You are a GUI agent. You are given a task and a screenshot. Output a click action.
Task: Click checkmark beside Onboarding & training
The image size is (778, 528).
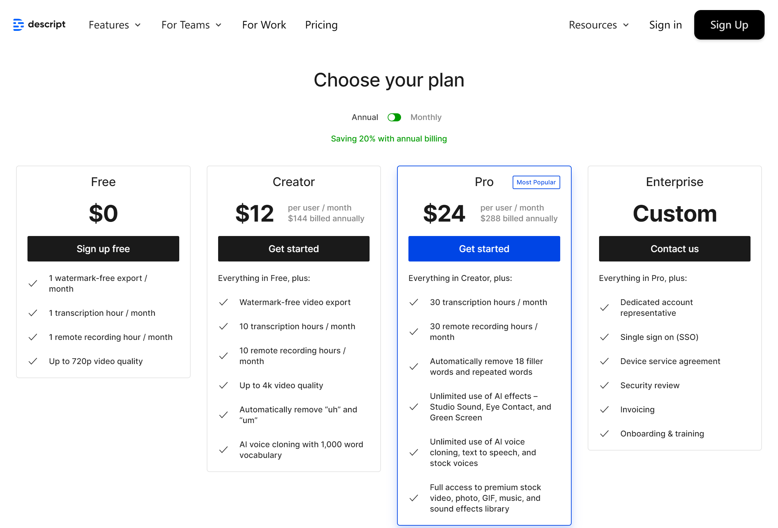pyautogui.click(x=604, y=434)
